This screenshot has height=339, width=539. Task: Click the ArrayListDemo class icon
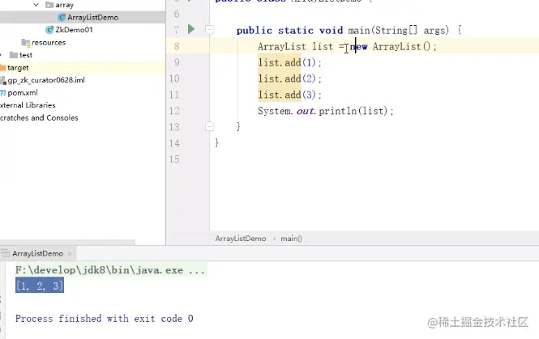coord(62,17)
